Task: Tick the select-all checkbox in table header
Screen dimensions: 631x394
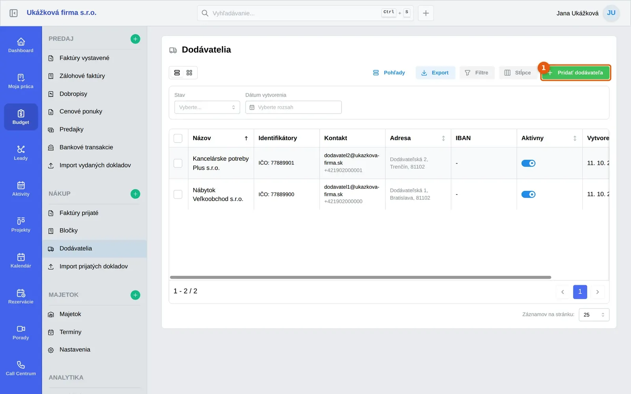Action: pos(178,138)
